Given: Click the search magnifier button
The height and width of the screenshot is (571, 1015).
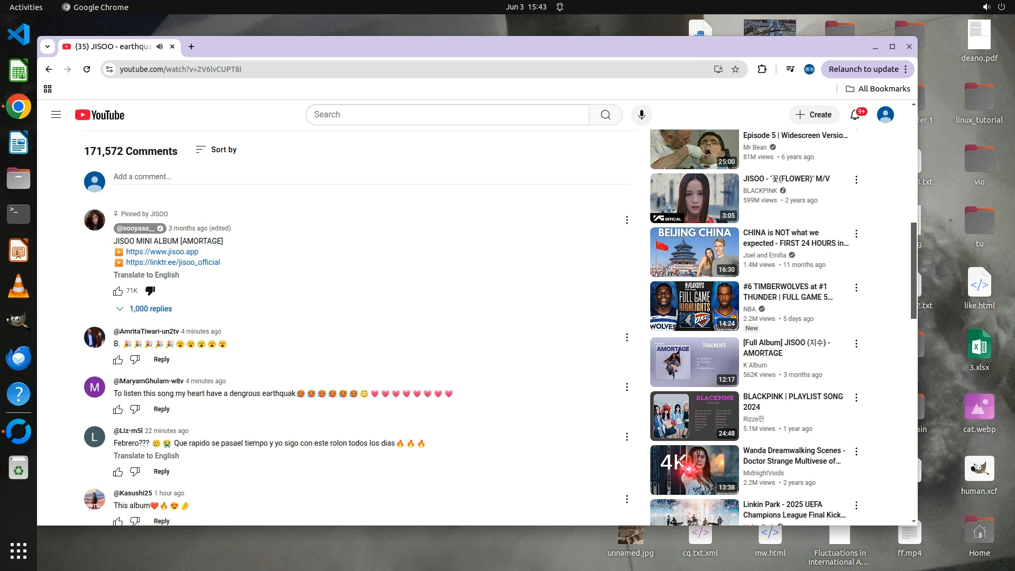Looking at the screenshot, I should point(606,115).
